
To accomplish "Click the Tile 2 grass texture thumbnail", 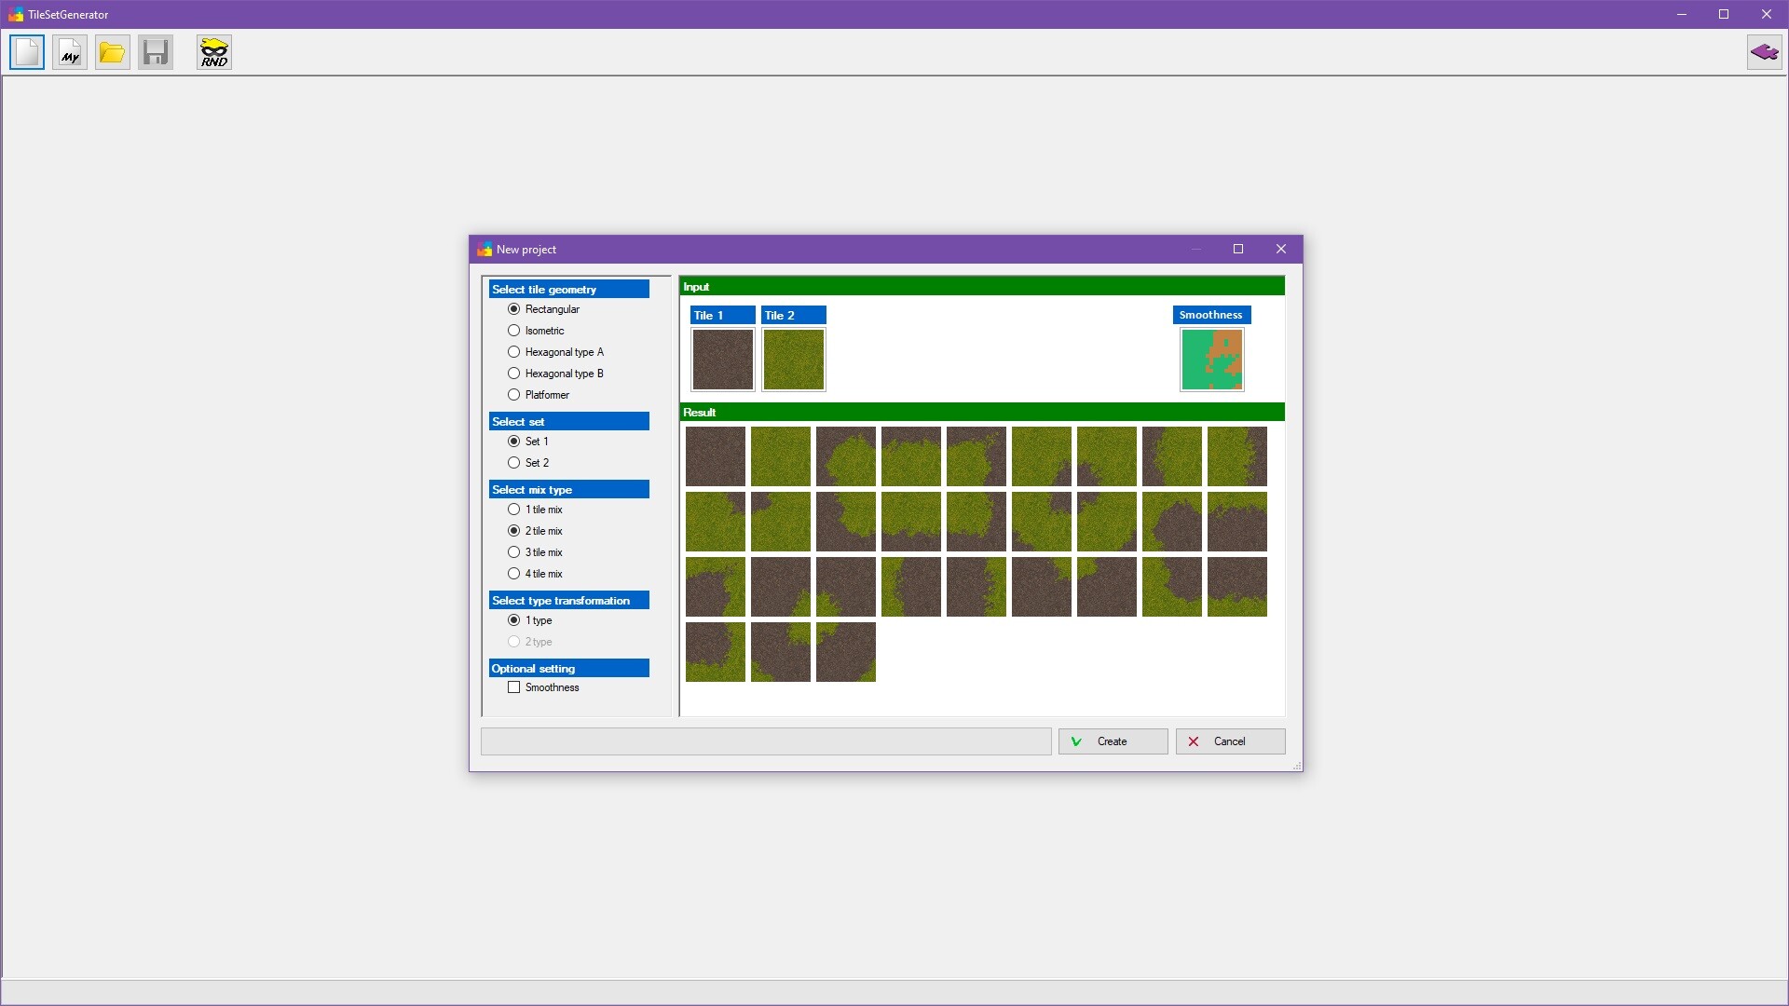I will 794,360.
